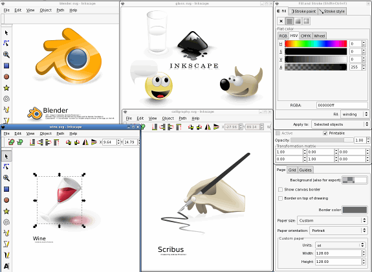Choose the radial gradient fill button

pyautogui.click(x=306, y=21)
